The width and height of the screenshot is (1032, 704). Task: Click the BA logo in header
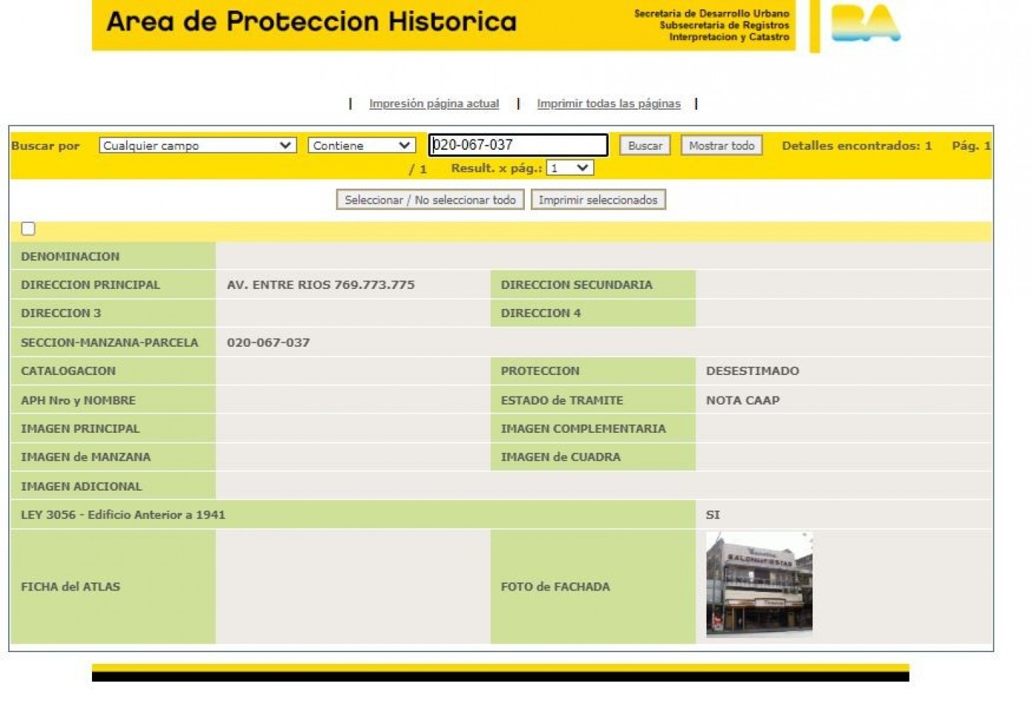865,23
